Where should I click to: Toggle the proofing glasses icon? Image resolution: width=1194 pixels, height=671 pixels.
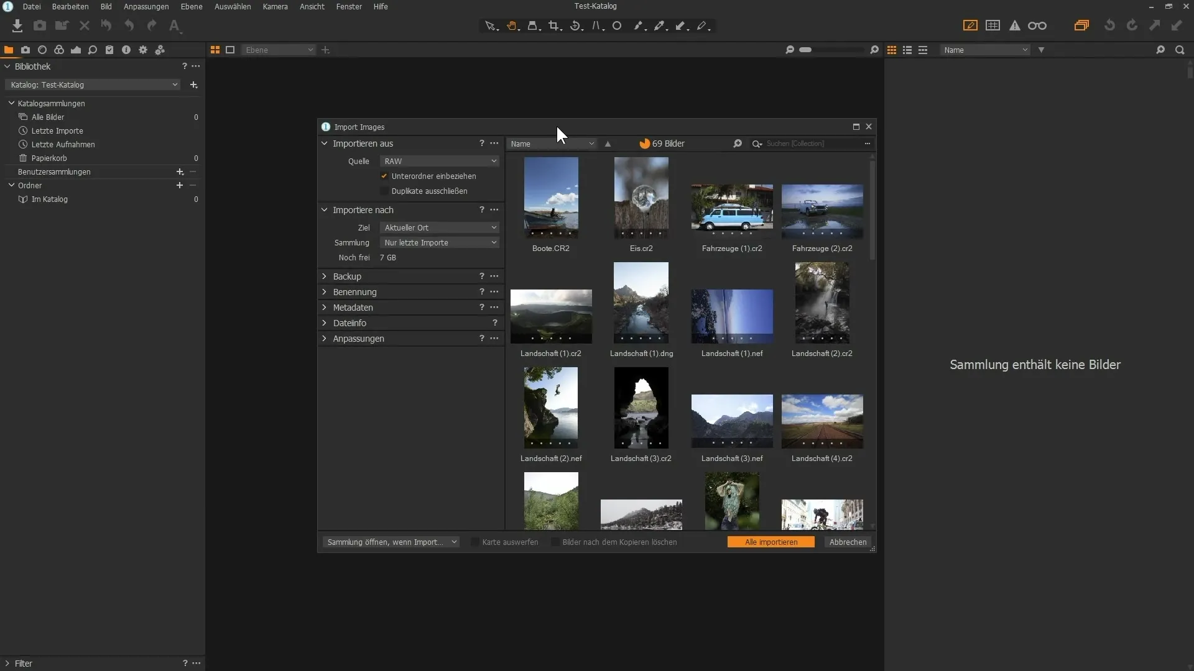1037,25
